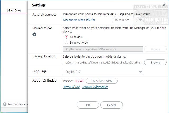
Task: Expand the Language English (US) dropdown
Action: [x=103, y=72]
